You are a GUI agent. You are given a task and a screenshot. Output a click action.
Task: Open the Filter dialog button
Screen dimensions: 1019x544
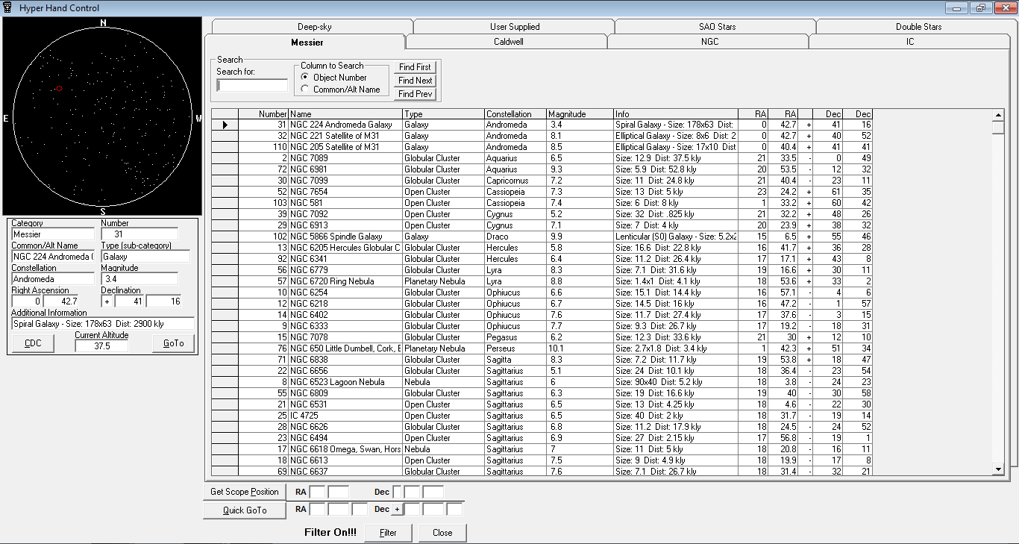click(x=388, y=533)
